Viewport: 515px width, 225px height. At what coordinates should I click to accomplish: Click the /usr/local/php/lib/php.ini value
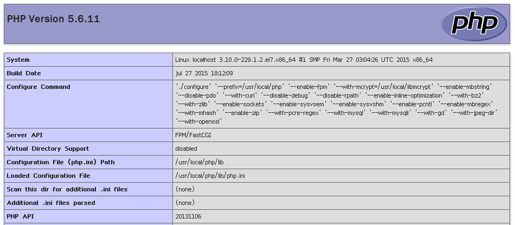pyautogui.click(x=210, y=176)
